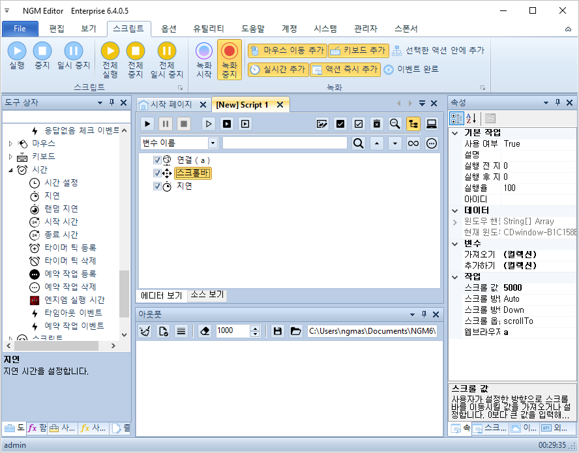Open the 스폰서 ribbon tab
The height and width of the screenshot is (453, 579).
pos(406,29)
